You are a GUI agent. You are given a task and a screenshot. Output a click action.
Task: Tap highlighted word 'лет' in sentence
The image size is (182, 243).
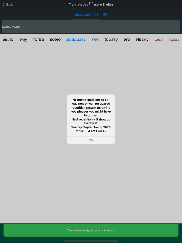pos(95,40)
